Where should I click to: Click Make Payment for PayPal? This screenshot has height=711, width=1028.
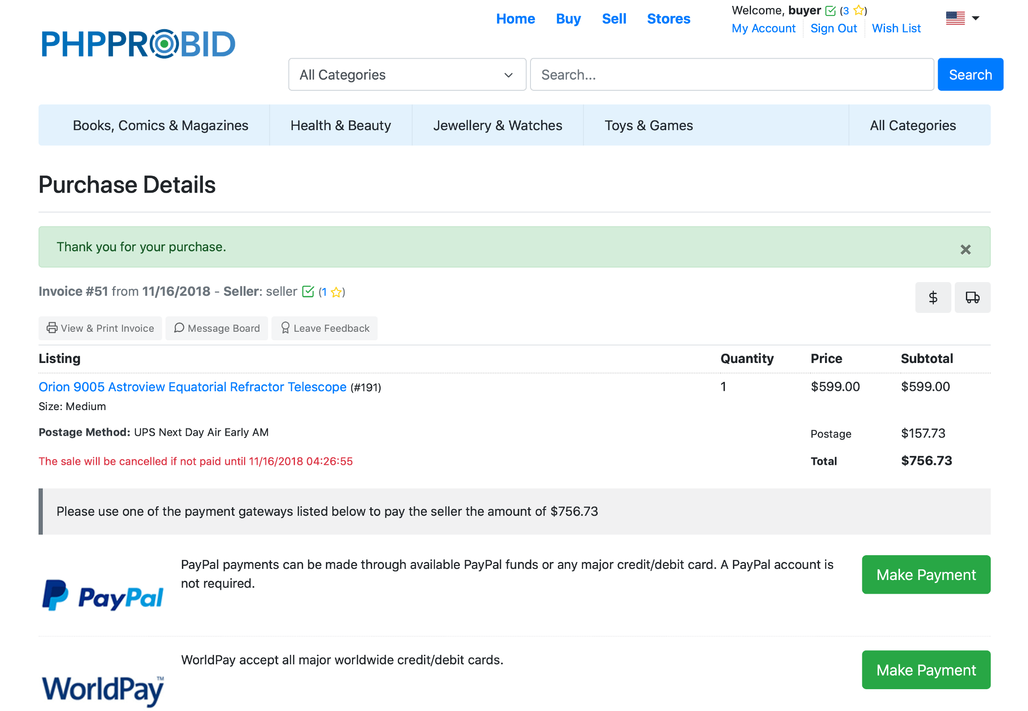tap(926, 575)
